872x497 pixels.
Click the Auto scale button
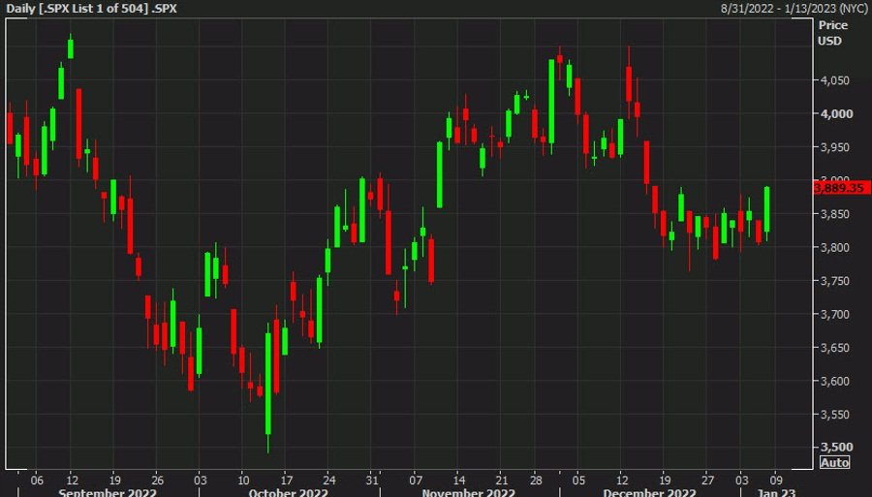(834, 463)
